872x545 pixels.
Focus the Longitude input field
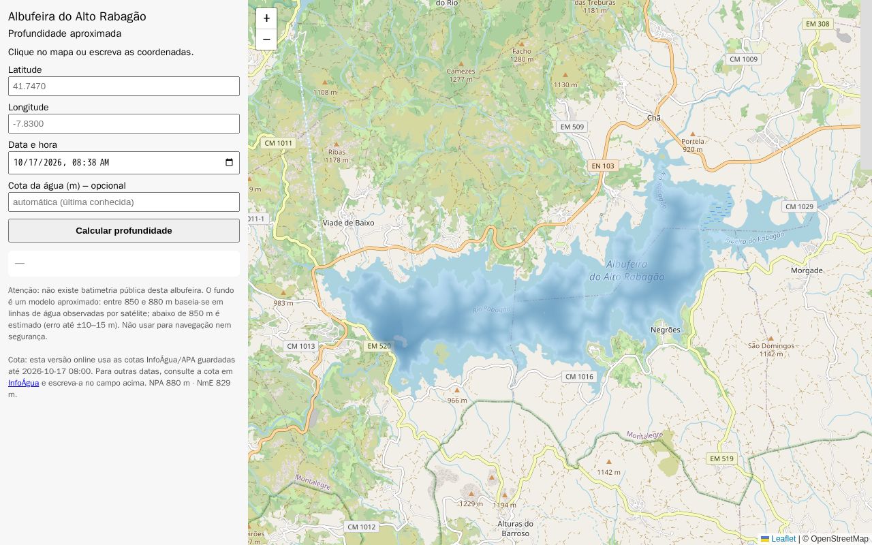click(x=124, y=124)
